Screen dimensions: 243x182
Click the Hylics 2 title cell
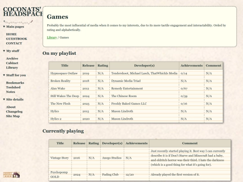pyautogui.click(x=65, y=119)
